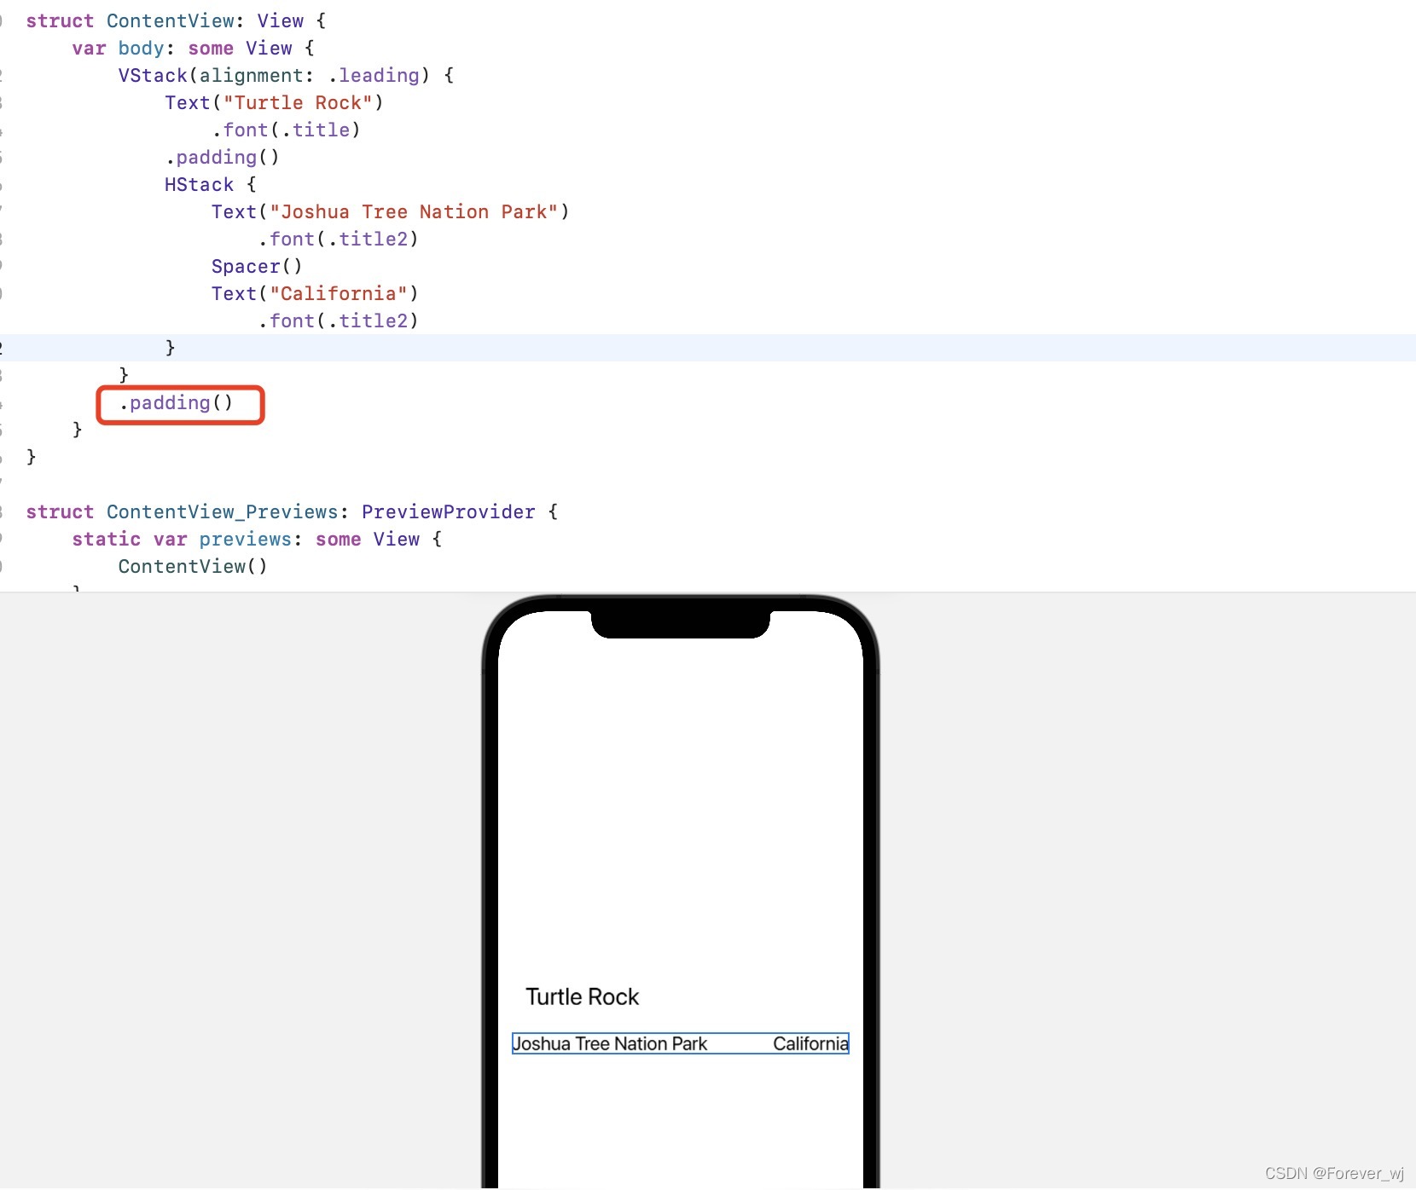Click the Spacer() line in code
1416x1190 pixels.
click(x=257, y=267)
